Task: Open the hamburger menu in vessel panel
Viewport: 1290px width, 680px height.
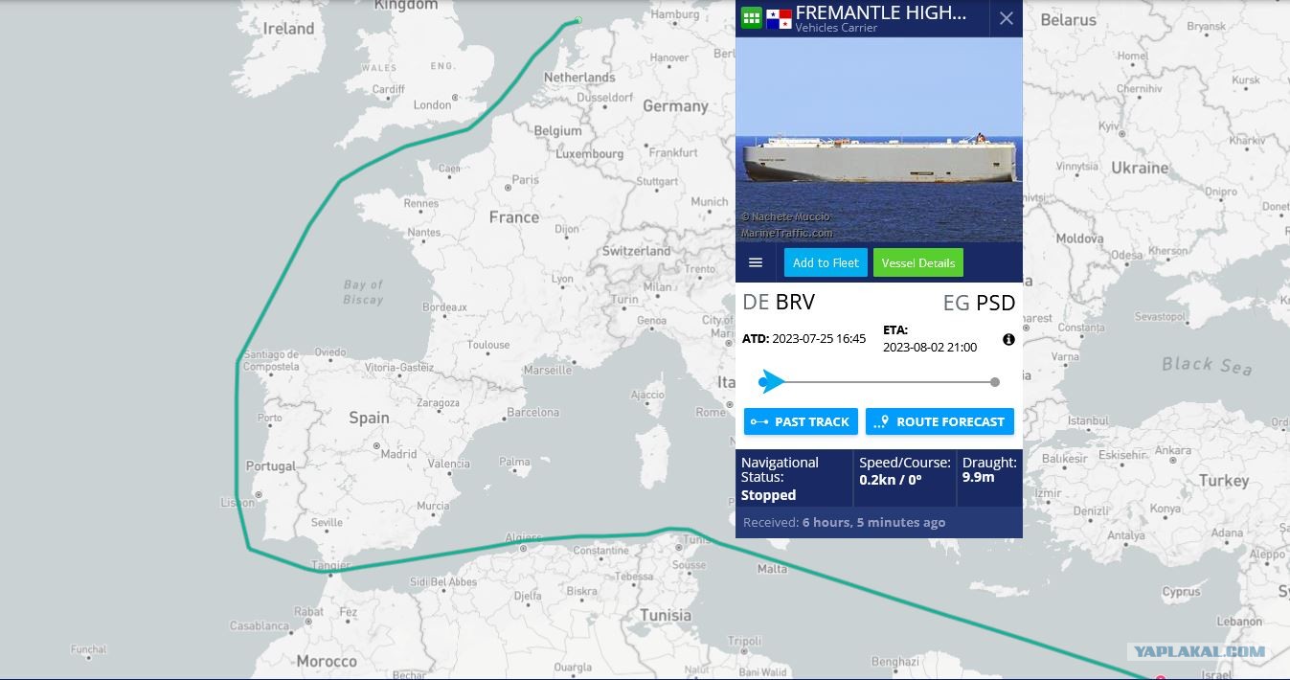Action: click(x=756, y=262)
